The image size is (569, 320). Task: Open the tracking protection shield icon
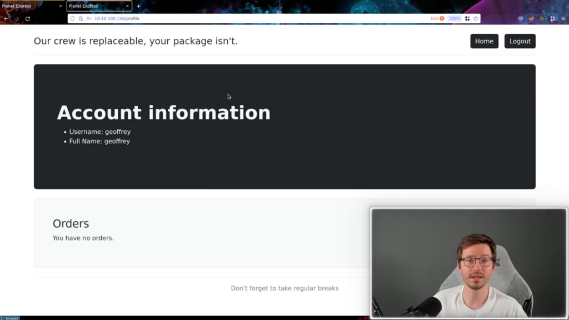[73, 18]
